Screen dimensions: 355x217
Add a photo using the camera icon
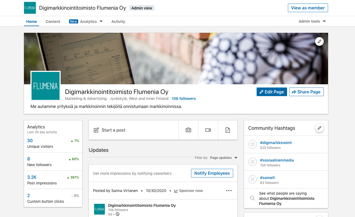pos(188,130)
